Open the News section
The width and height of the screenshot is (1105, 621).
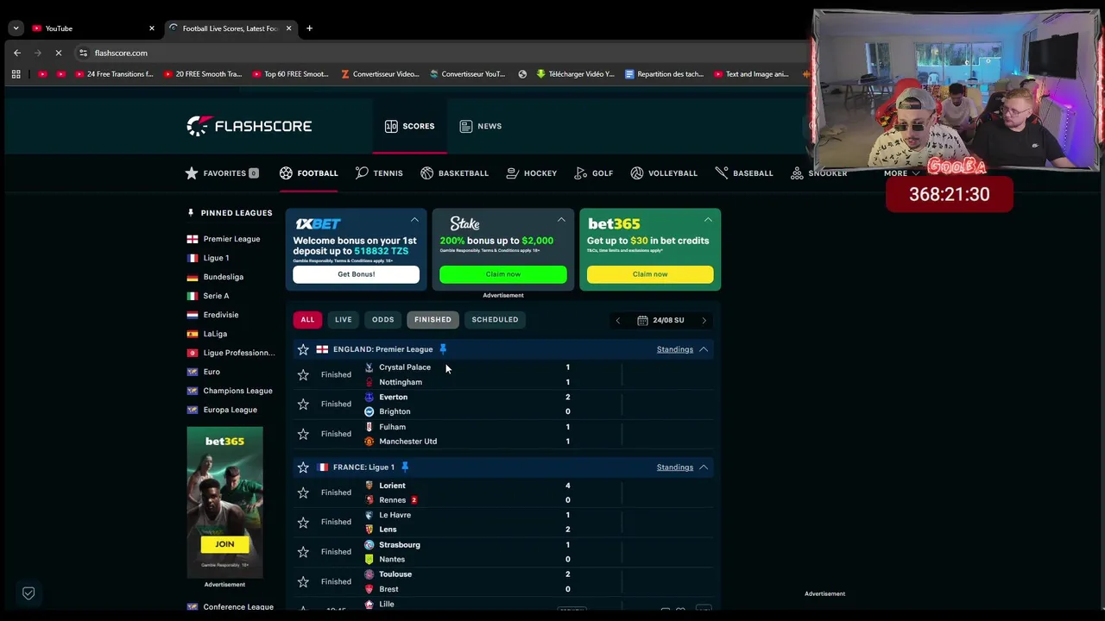point(481,126)
